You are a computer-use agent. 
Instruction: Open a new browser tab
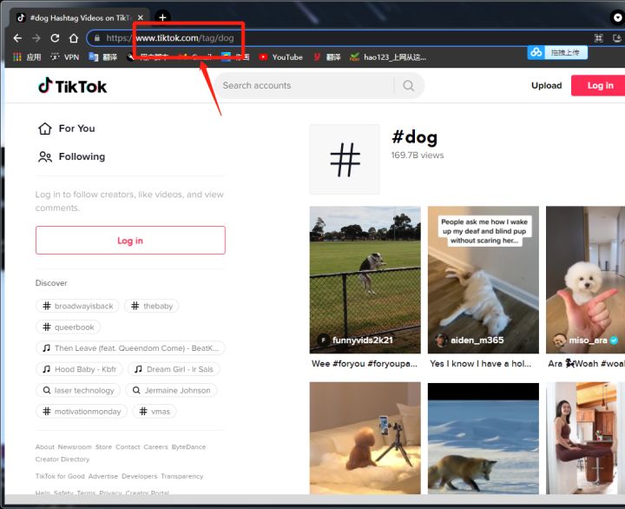[162, 17]
